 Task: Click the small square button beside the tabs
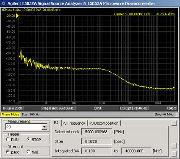(174, 123)
